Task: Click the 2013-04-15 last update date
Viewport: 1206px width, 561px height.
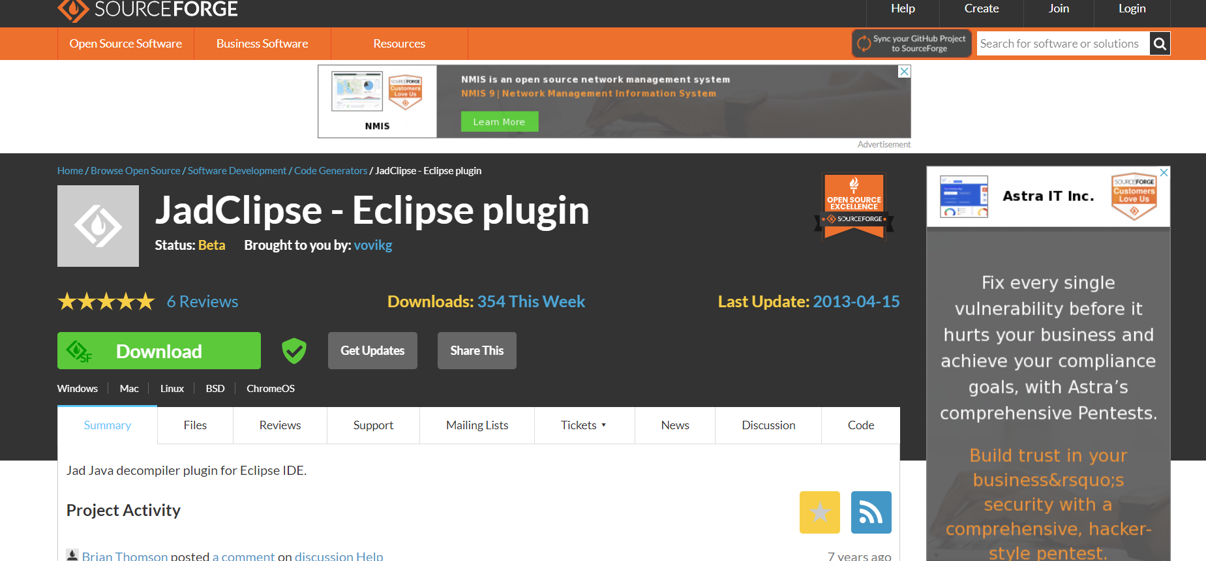Action: 856,301
